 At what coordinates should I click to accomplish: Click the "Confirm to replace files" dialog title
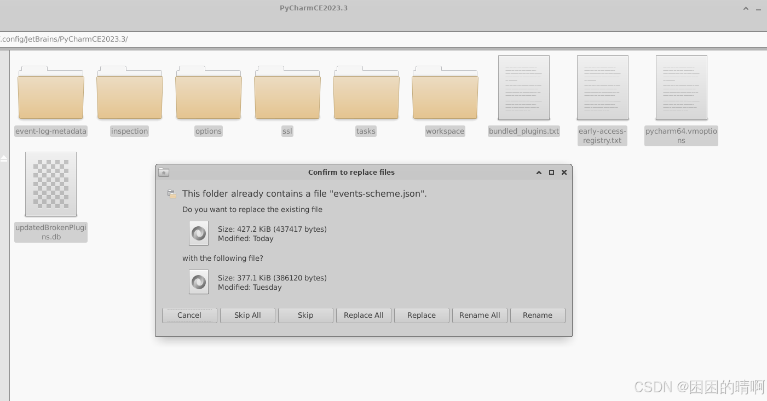pos(351,172)
